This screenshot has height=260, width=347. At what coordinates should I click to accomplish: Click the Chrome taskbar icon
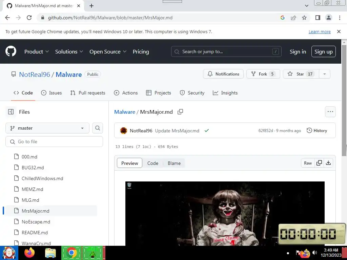click(71, 253)
